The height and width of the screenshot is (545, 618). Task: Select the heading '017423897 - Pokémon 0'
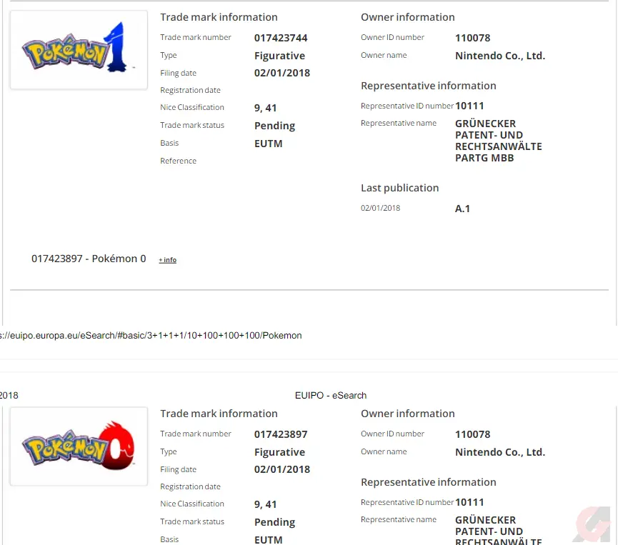pyautogui.click(x=89, y=259)
